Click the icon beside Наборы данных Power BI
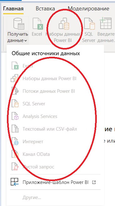Image resolution: width=115 pixels, height=206 pixels. point(15,78)
